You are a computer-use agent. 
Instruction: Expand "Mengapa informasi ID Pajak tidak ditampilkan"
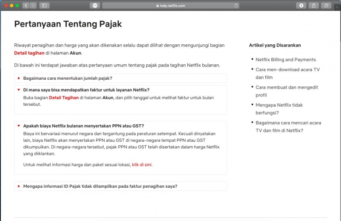[100, 186]
